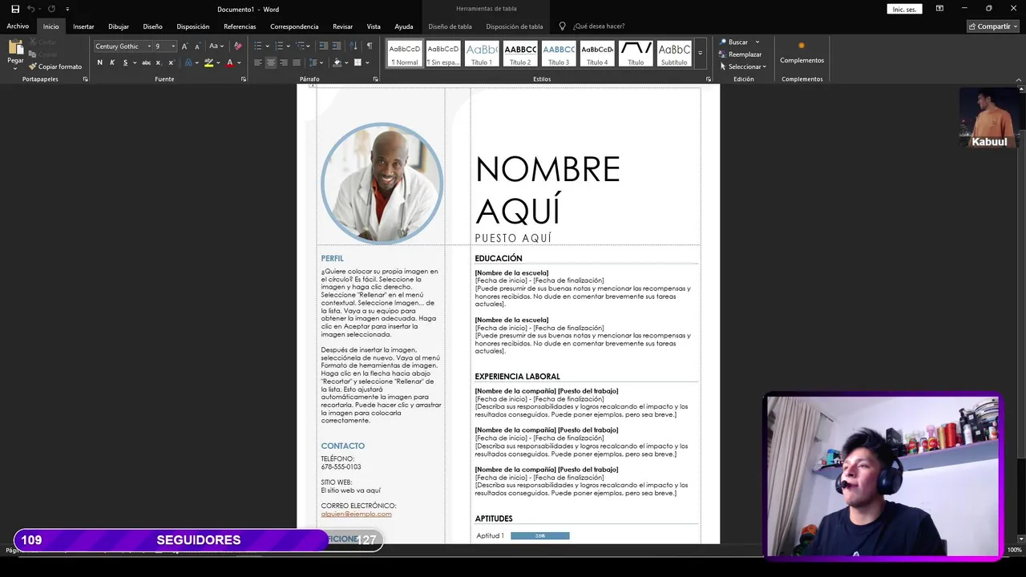Viewport: 1026px width, 577px height.
Task: Center-align the text
Action: (x=271, y=63)
